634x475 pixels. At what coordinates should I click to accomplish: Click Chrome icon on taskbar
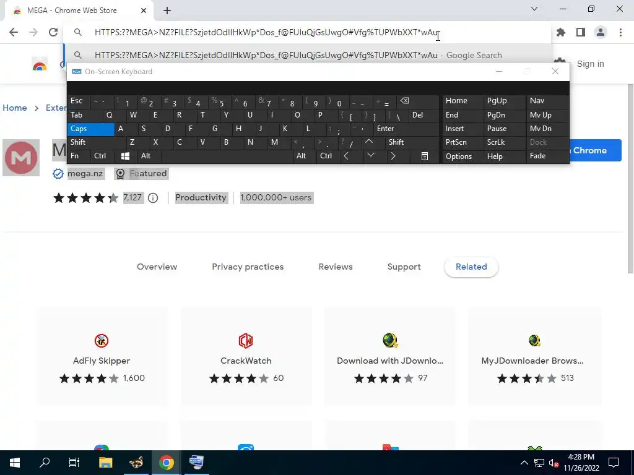click(x=166, y=463)
